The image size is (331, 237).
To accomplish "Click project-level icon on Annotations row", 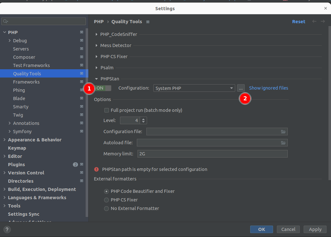I will pos(81,123).
